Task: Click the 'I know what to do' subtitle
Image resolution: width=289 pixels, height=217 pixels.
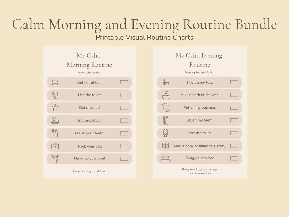Action: (x=88, y=73)
